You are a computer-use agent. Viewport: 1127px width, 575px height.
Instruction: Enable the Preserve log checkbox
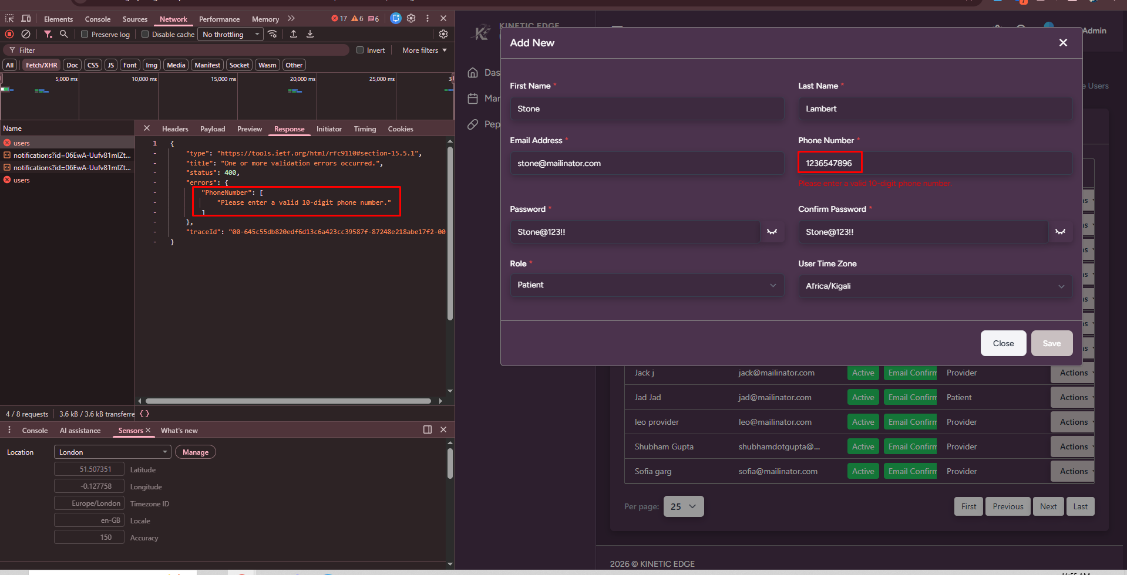click(x=85, y=35)
